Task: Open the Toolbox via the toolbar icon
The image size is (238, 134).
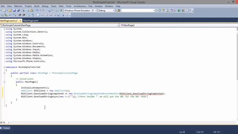Action: (175, 10)
